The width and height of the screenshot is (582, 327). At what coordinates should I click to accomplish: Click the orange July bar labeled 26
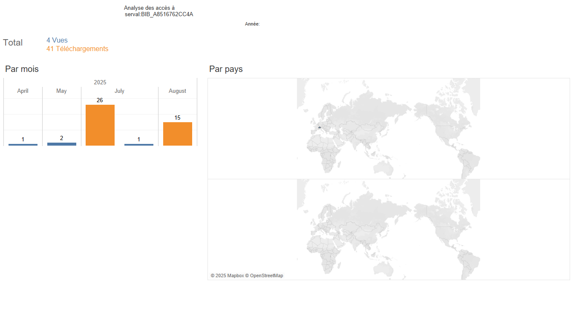point(100,125)
